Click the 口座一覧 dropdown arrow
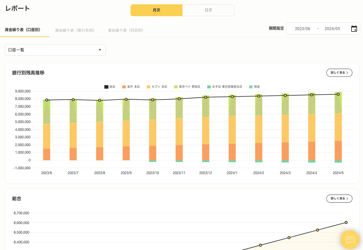 (x=100, y=50)
